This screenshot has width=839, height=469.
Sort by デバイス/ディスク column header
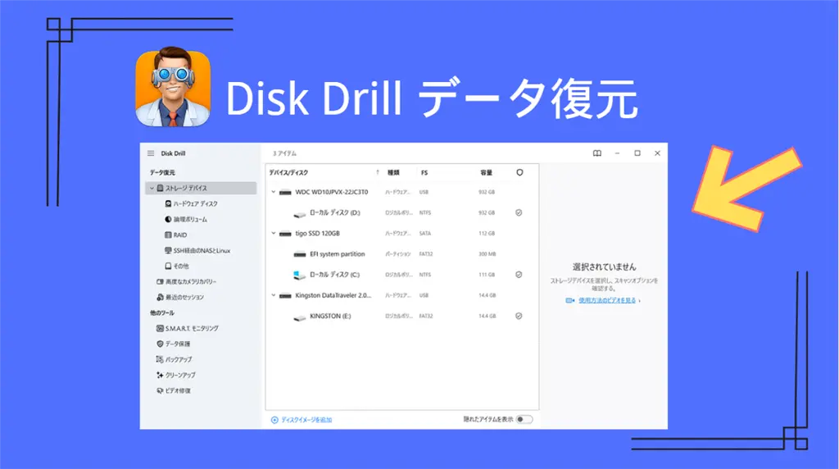(x=289, y=172)
